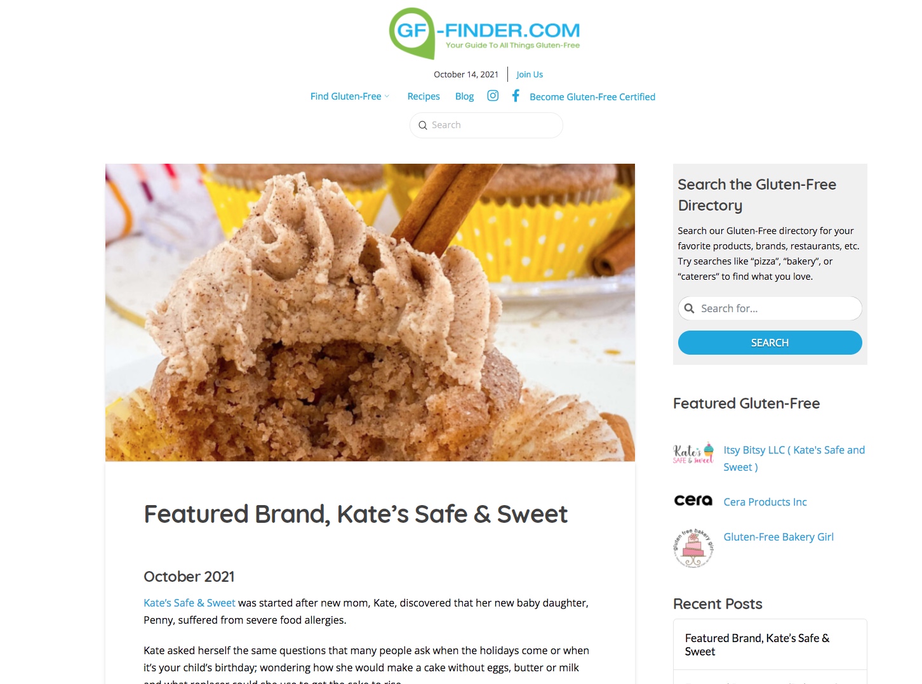This screenshot has height=684, width=922.
Task: Open the Cera Products Inc link
Action: pos(765,502)
